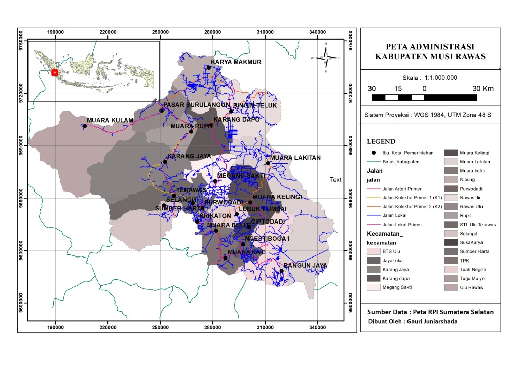This screenshot has height=367, width=519.
Task: Click the CIPTODADI map label
Action: pos(268,222)
